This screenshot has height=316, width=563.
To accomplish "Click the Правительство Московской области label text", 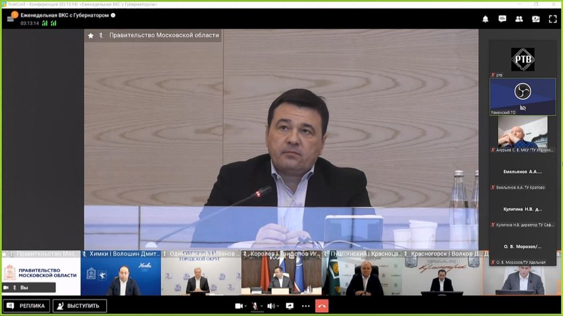I will [x=164, y=35].
